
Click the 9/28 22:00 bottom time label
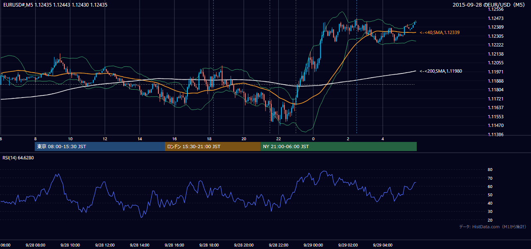click(278, 245)
